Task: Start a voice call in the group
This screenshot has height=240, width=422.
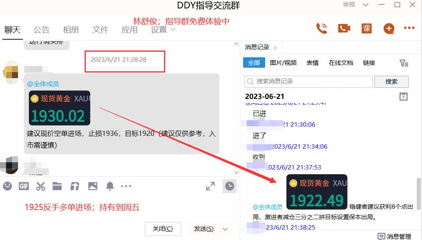Action: click(x=322, y=28)
